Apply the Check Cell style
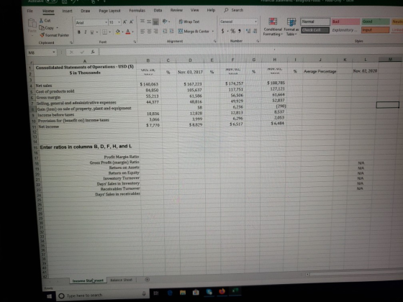This screenshot has height=302, width=403. click(315, 30)
